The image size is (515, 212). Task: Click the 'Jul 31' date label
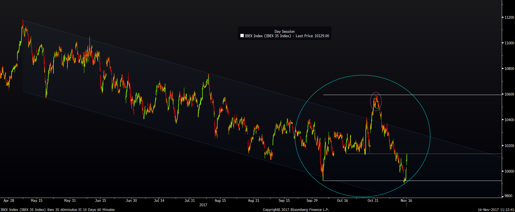190,200
